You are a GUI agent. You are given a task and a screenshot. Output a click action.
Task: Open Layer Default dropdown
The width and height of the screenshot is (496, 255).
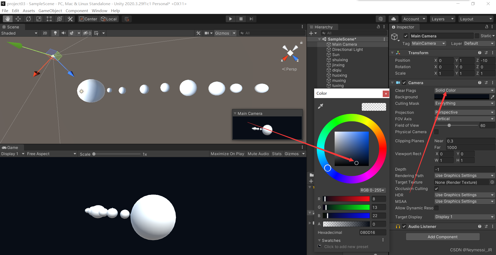coord(479,43)
